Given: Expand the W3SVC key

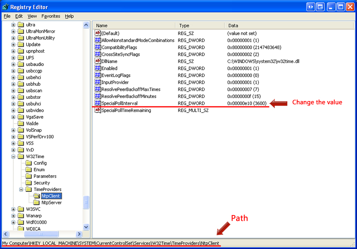Looking at the screenshot, I should [13, 209].
